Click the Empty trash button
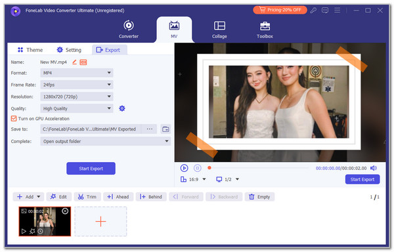Viewport: 394px width, 252px height. pyautogui.click(x=259, y=197)
